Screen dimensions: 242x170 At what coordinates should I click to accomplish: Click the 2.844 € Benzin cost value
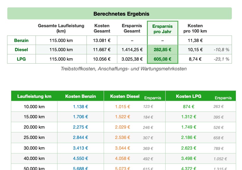[x=81, y=137]
